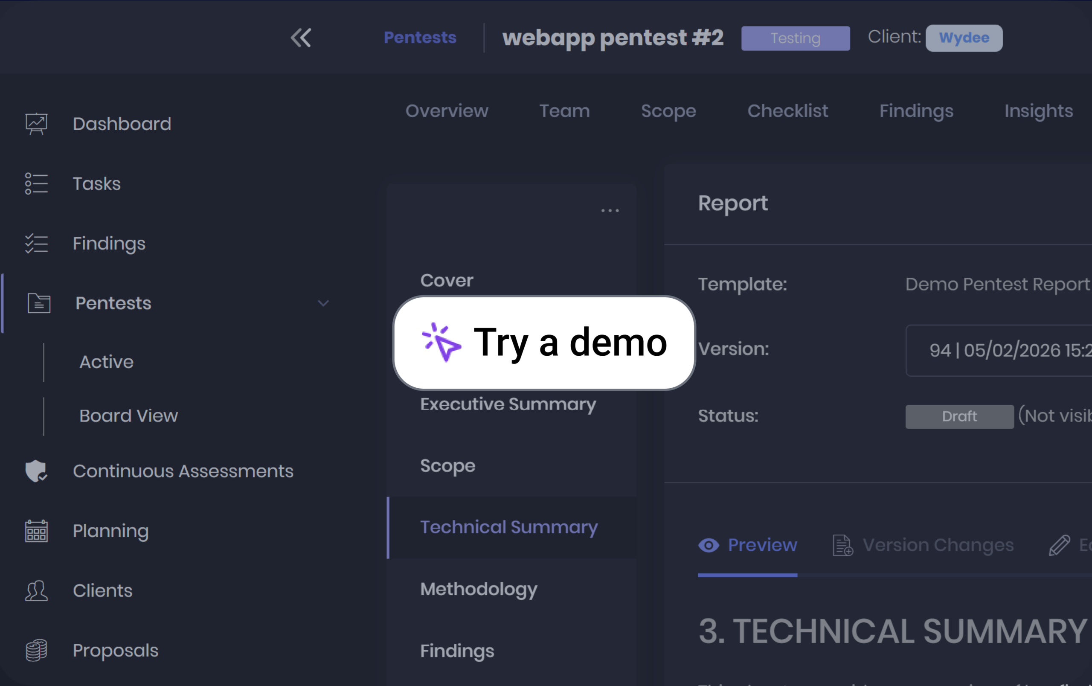
Task: Open Clients in sidebar
Action: [102, 591]
